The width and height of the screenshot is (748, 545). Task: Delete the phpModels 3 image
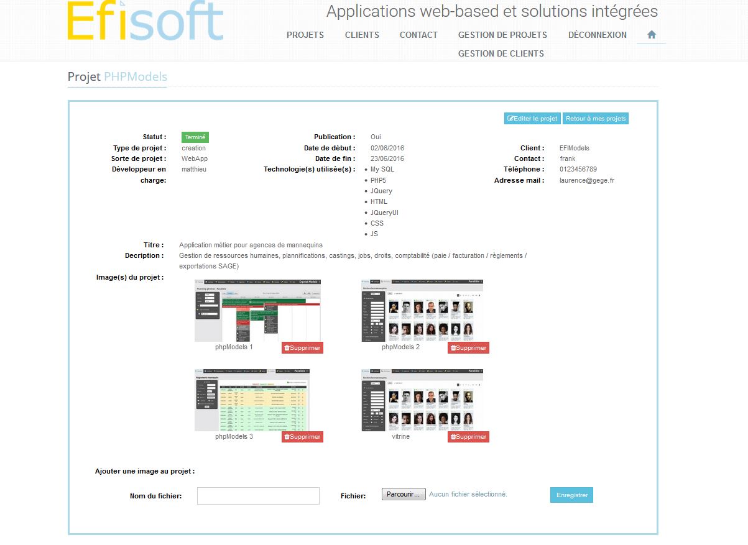[302, 437]
